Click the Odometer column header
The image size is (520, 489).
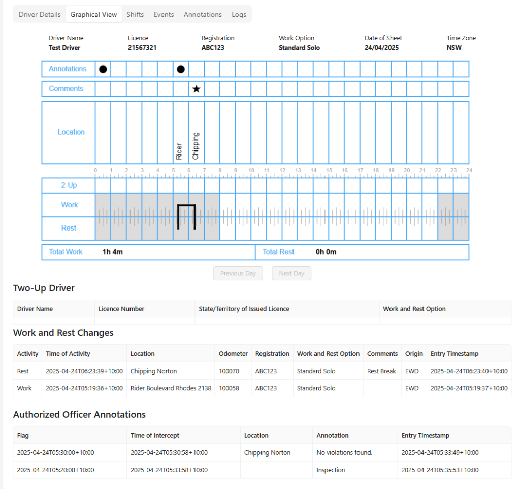tap(233, 354)
